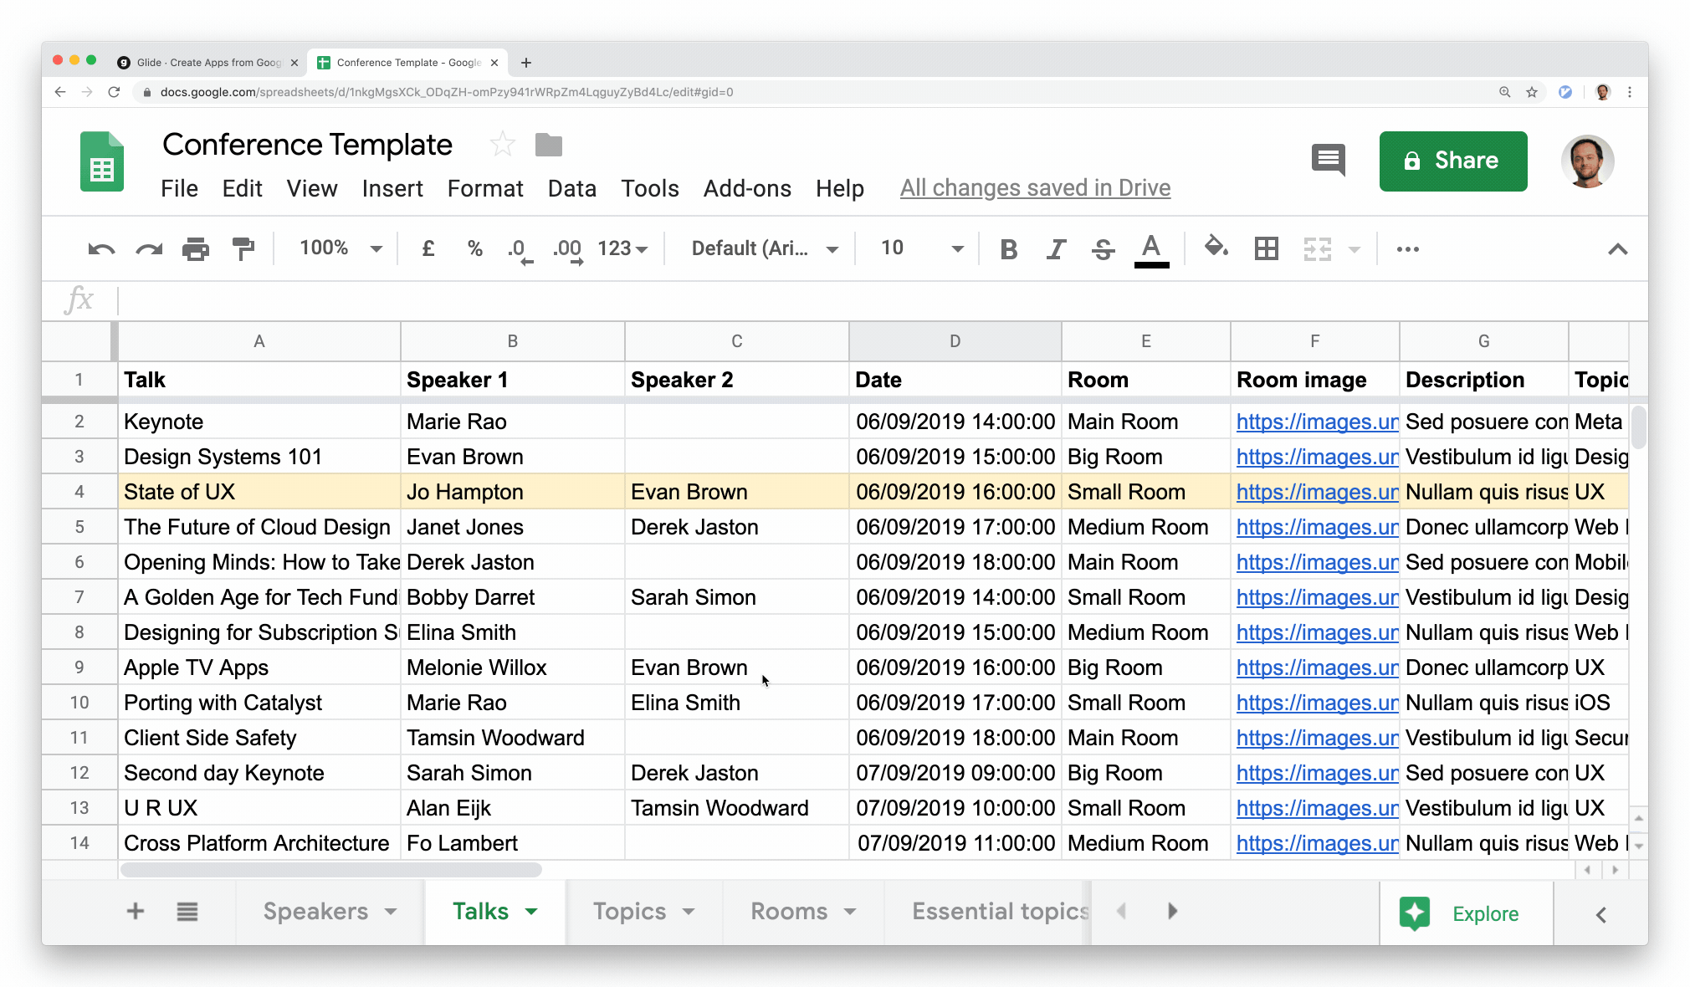Open the Borders tool
Viewport: 1690px width, 987px height.
1266,248
